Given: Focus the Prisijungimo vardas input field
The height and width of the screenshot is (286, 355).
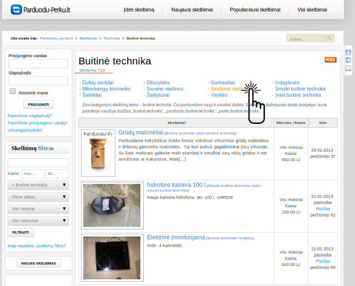Looking at the screenshot, I should click(x=38, y=64).
